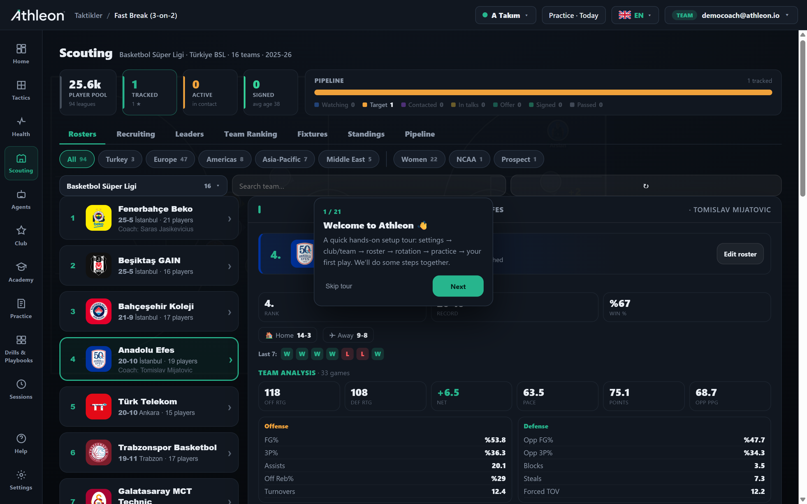807x504 pixels.
Task: Select the Women 22 filter chip
Action: (419, 159)
